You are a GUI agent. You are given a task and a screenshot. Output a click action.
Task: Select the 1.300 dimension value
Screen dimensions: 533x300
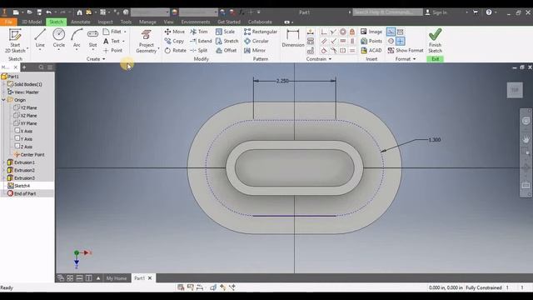pos(435,140)
